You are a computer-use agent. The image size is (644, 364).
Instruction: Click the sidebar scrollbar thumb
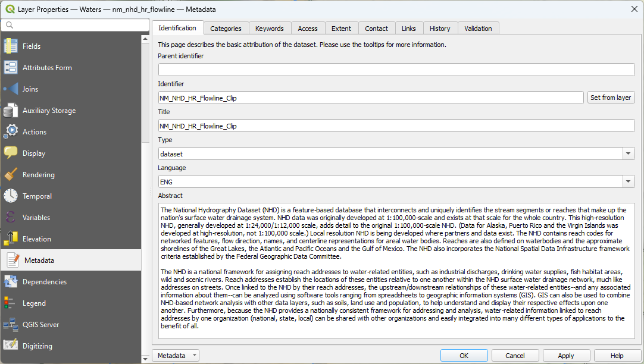point(145,92)
